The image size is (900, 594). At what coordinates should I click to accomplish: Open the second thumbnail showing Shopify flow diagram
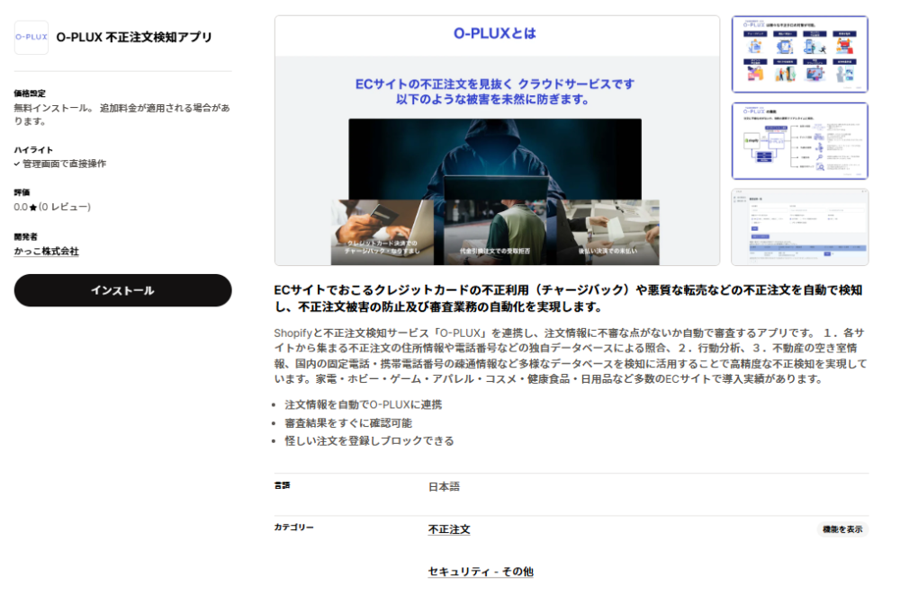pyautogui.click(x=799, y=141)
